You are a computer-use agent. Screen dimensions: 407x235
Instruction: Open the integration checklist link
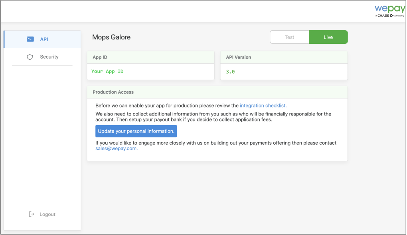click(x=263, y=106)
